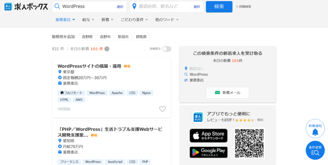Open the ＋詳細検索 link
Image resolution: width=328 pixels, height=165 pixels.
click(243, 7)
